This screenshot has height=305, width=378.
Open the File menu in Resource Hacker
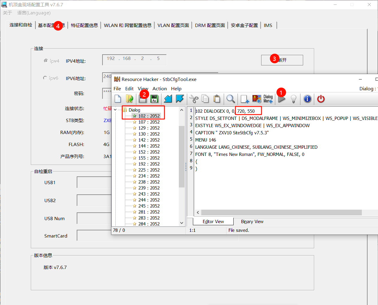[x=117, y=88]
